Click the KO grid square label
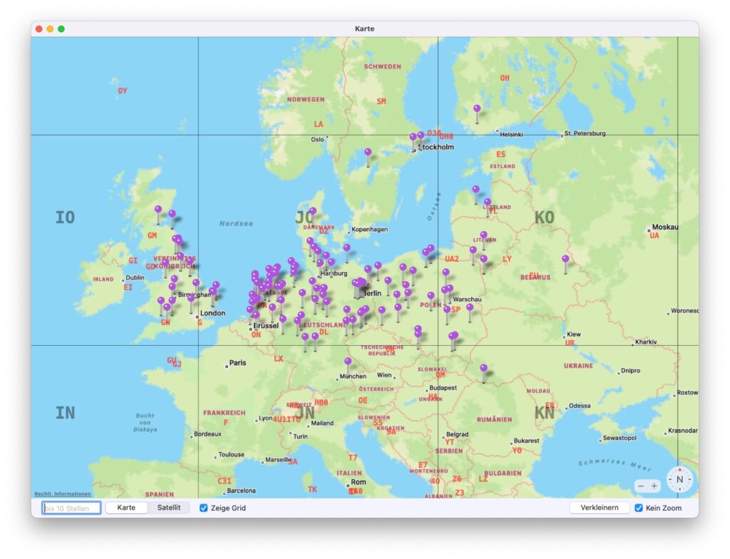 (544, 217)
